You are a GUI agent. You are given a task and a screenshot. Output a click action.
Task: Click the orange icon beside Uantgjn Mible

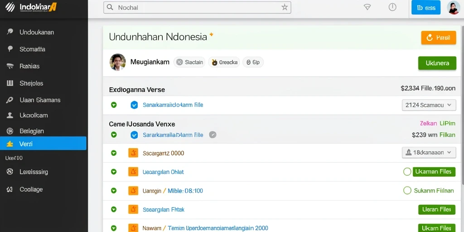133,191
